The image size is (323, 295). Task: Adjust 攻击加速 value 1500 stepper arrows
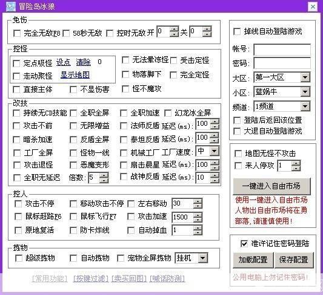[198, 218]
